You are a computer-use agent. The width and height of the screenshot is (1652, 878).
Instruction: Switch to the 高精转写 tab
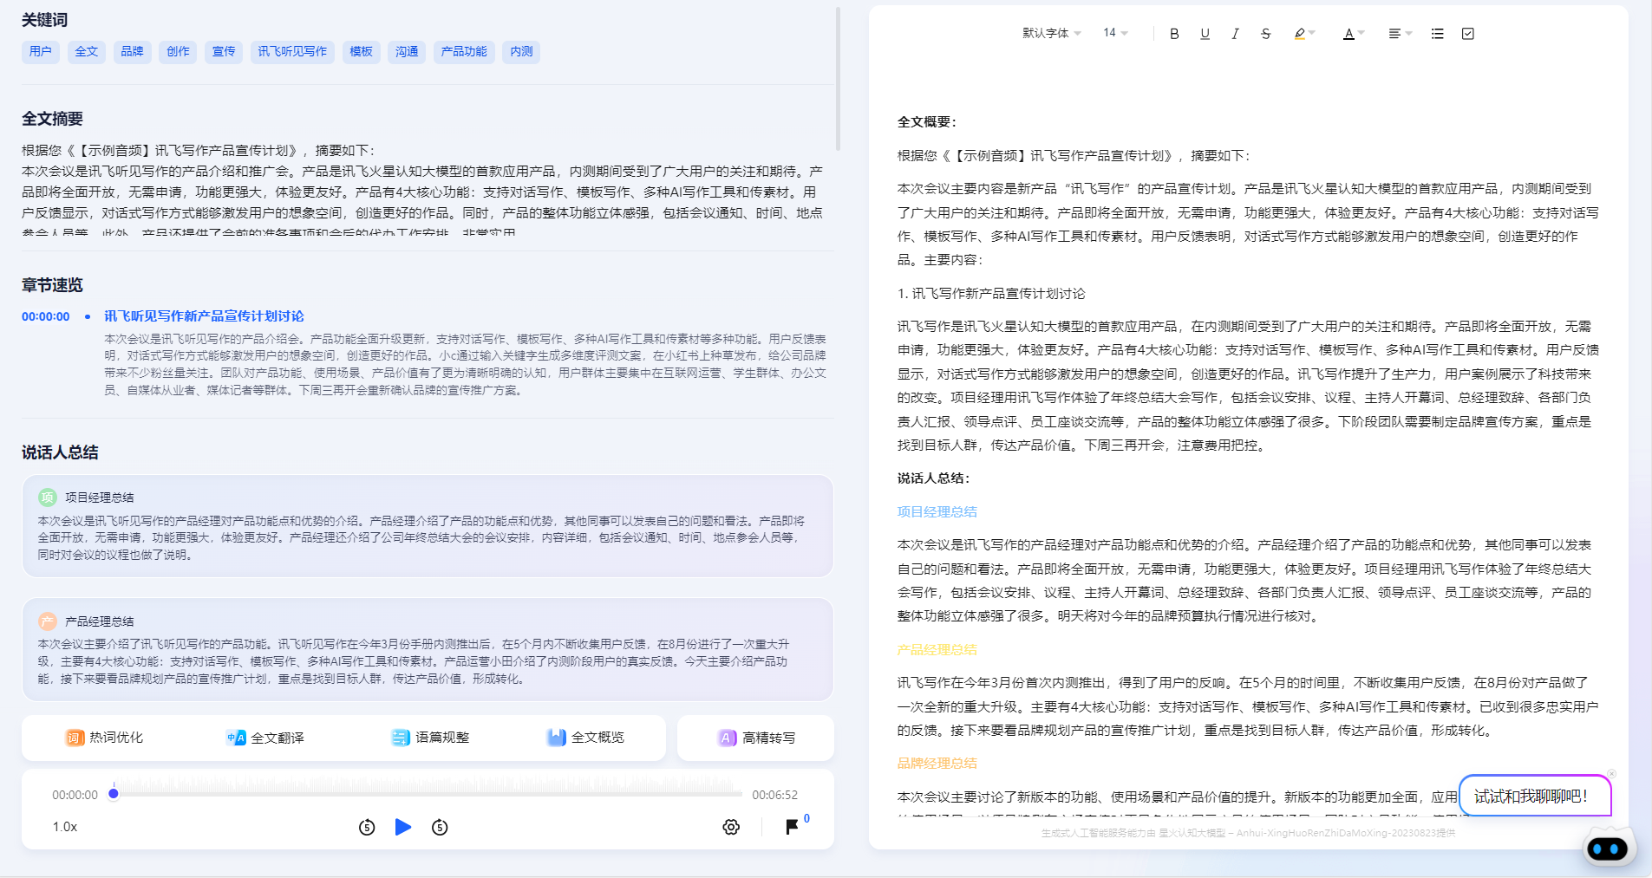coord(755,738)
